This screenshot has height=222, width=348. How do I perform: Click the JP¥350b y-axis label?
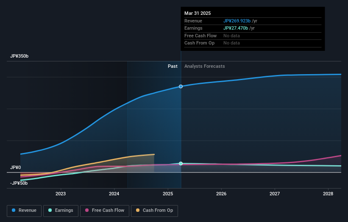19,56
